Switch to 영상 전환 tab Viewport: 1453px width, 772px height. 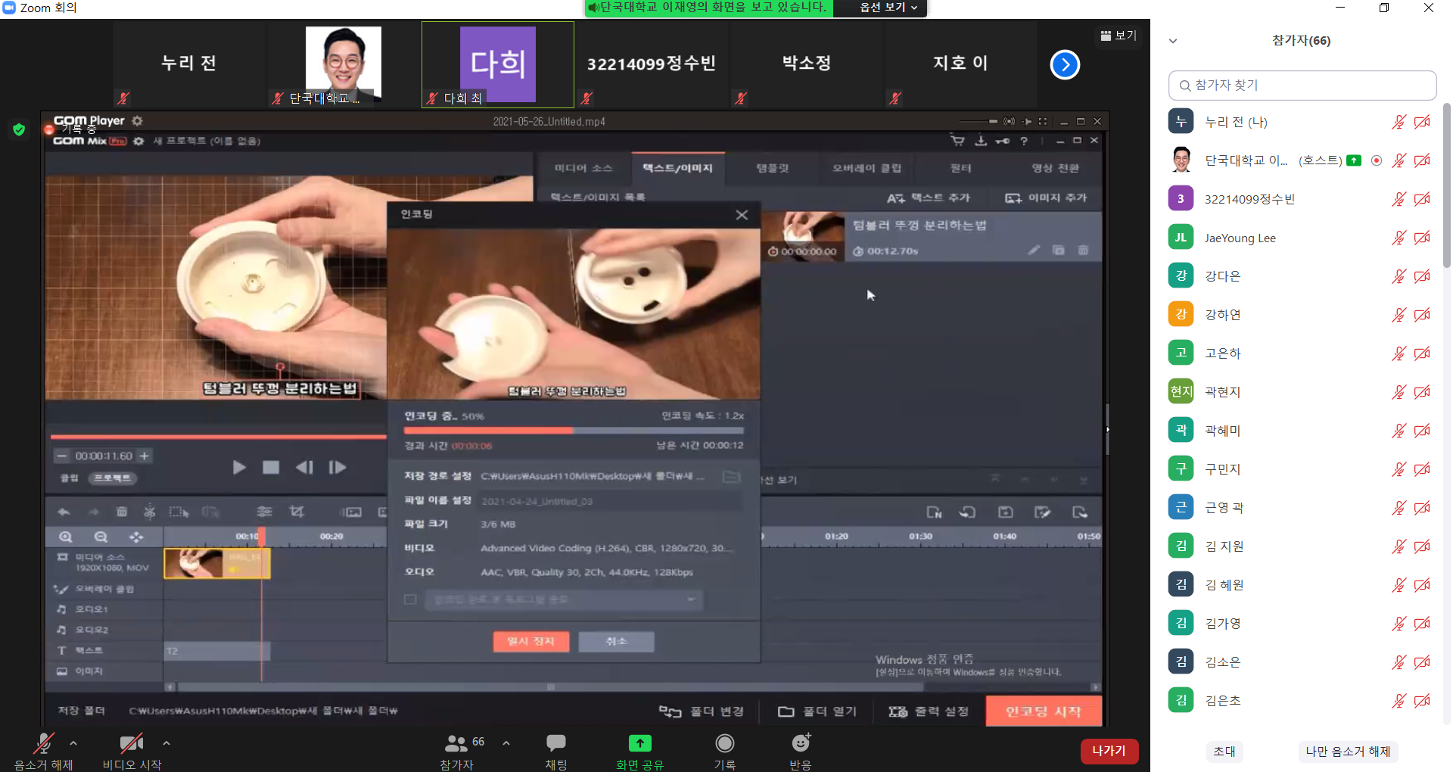pos(1056,168)
